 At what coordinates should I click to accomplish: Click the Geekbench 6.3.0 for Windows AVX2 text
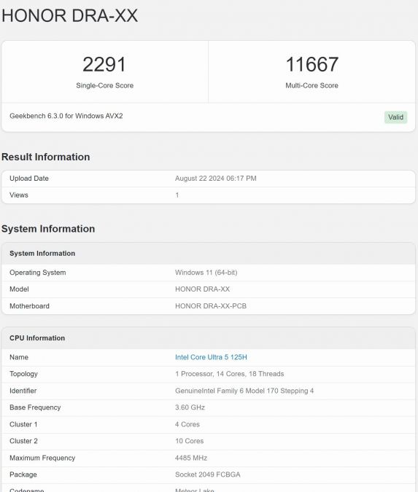click(x=66, y=116)
